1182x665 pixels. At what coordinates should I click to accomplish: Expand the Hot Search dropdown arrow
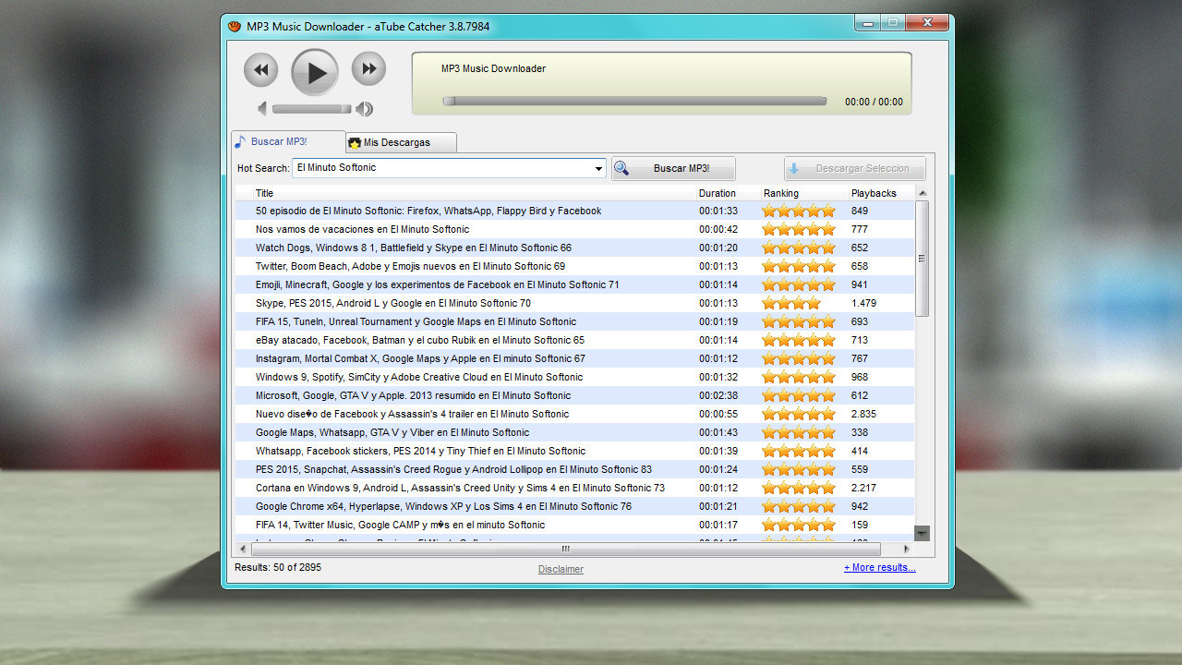[598, 169]
